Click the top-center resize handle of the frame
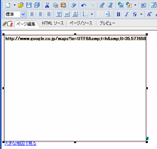This screenshot has height=149, width=157. (x=75, y=34)
